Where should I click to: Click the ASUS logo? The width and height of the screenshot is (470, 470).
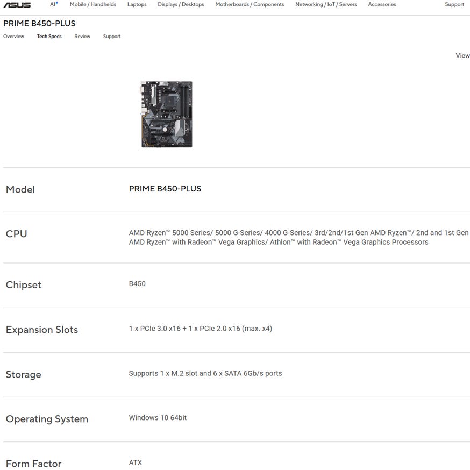click(x=17, y=5)
